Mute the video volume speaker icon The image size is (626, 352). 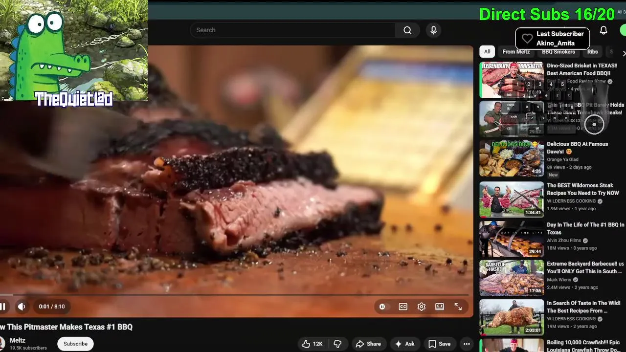point(22,307)
